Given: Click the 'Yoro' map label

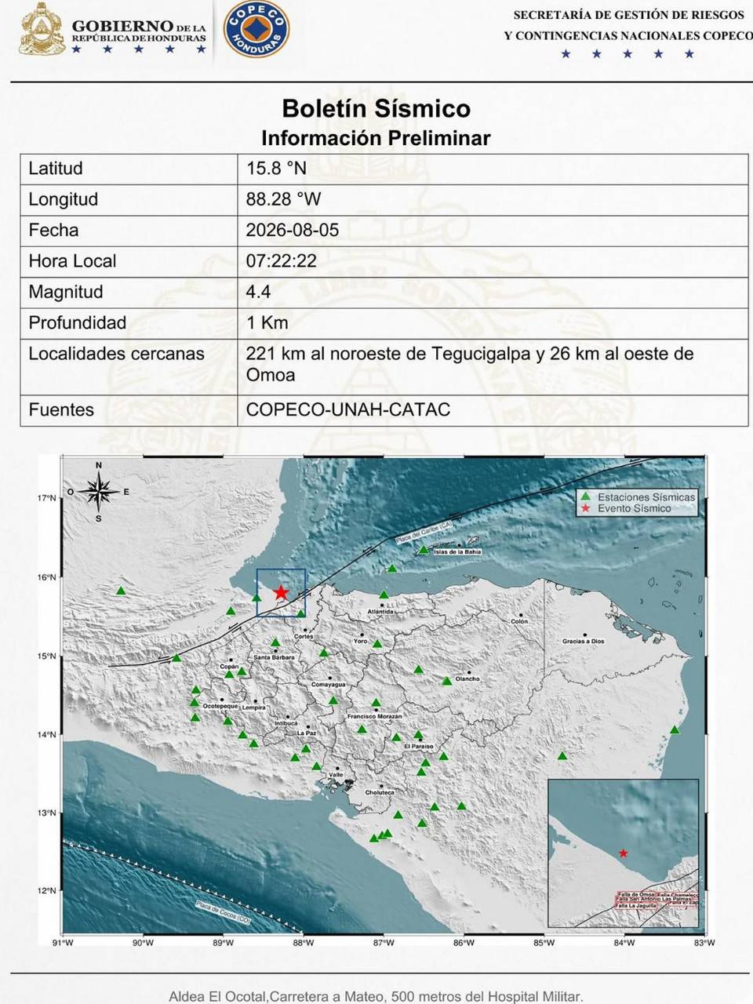Looking at the screenshot, I should coord(361,642).
